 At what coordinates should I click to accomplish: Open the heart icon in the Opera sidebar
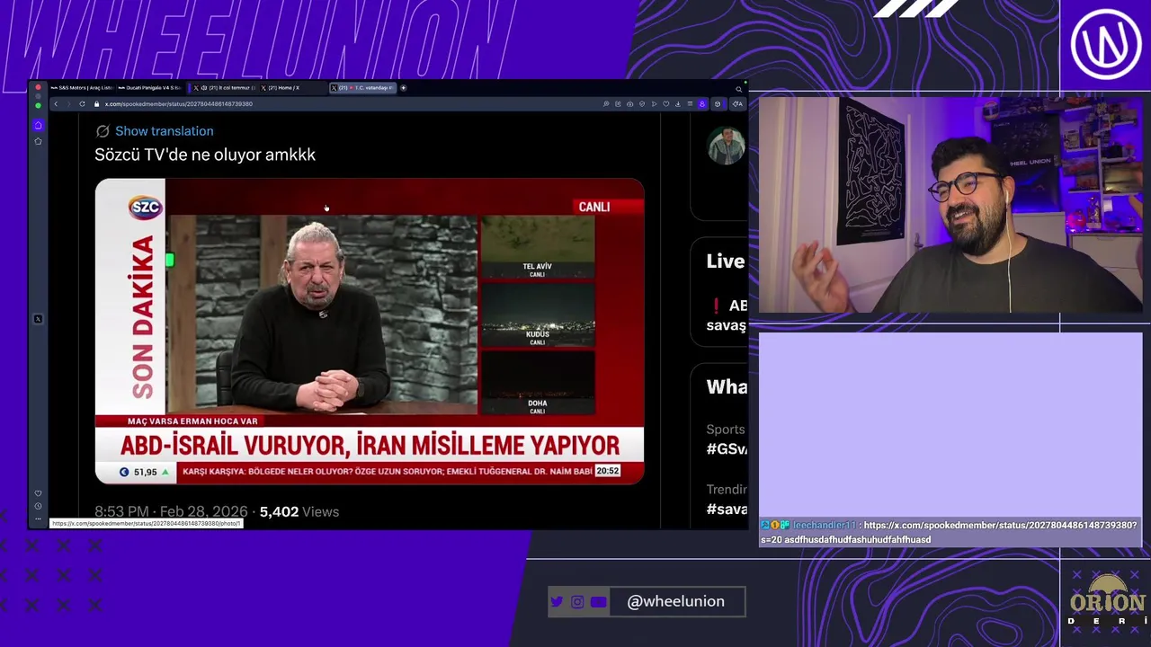38,493
